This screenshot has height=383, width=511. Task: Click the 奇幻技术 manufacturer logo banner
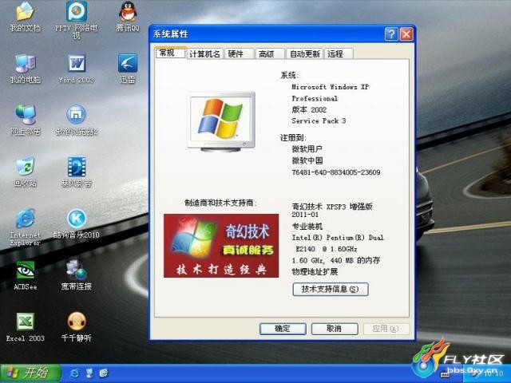click(221, 246)
